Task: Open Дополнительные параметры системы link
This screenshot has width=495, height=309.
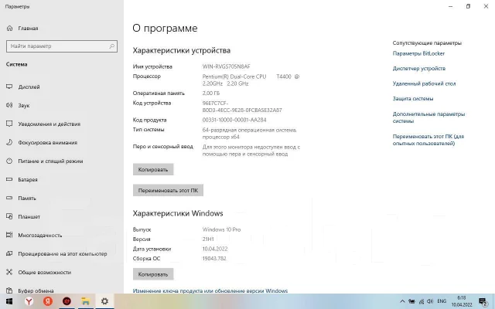Action: 428,117
